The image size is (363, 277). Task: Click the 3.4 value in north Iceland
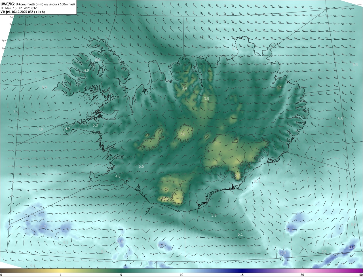tap(185, 88)
